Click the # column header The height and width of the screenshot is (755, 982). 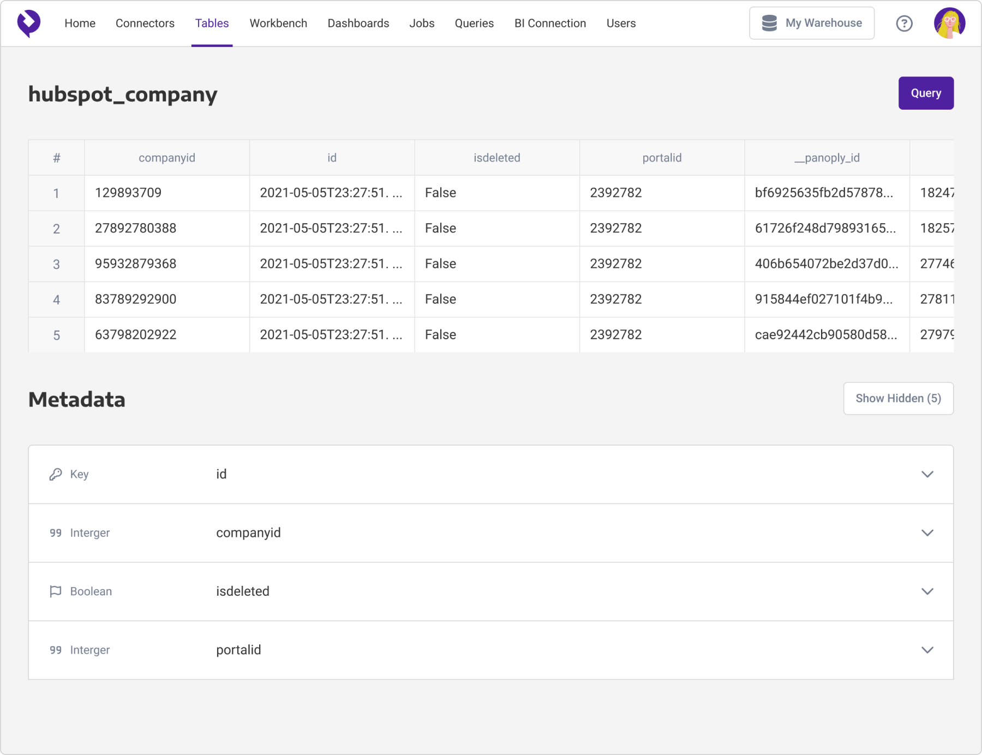pos(56,158)
